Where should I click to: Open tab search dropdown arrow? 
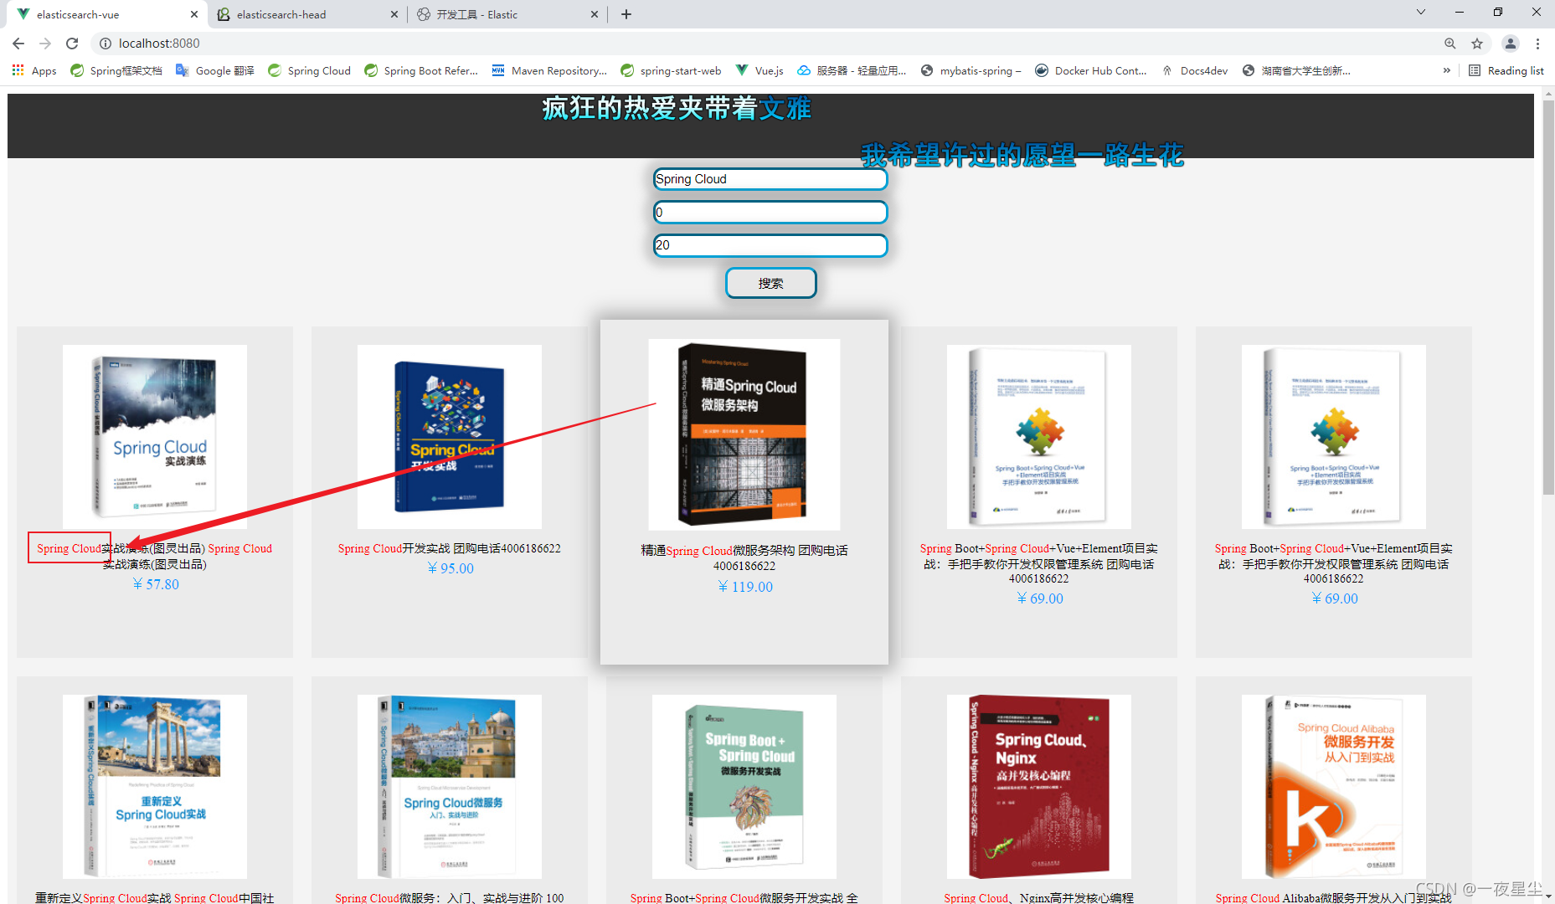(1421, 12)
